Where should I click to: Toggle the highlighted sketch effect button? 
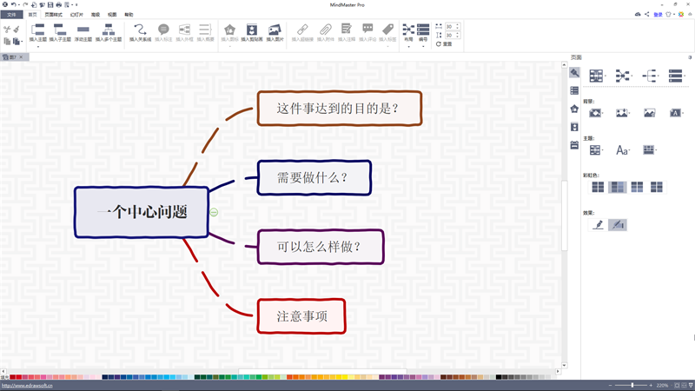[618, 225]
